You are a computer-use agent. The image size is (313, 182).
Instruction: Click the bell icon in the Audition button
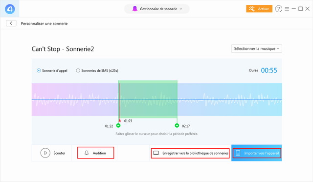click(x=87, y=153)
